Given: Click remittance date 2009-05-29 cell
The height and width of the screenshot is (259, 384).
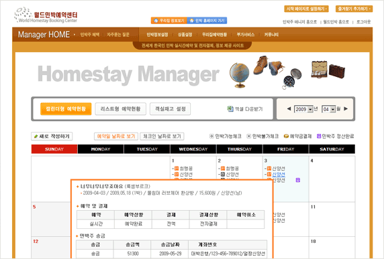Looking at the screenshot, I should coord(170,254).
